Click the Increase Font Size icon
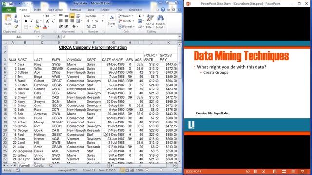The width and height of the screenshot is (312, 175). (x=47, y=21)
